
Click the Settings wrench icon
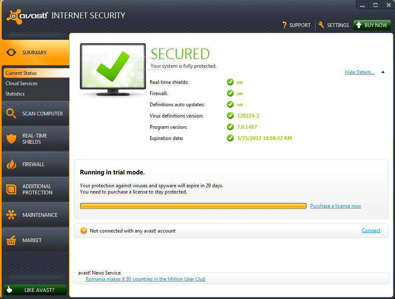tap(321, 25)
